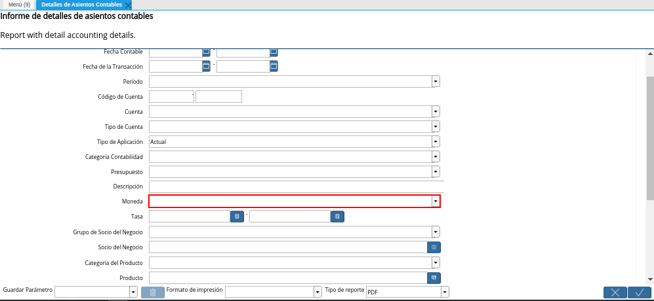This screenshot has width=654, height=301.
Task: Expand the Presupuesto dropdown
Action: tap(436, 171)
